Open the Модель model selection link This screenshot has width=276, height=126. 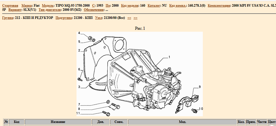coord(48,6)
